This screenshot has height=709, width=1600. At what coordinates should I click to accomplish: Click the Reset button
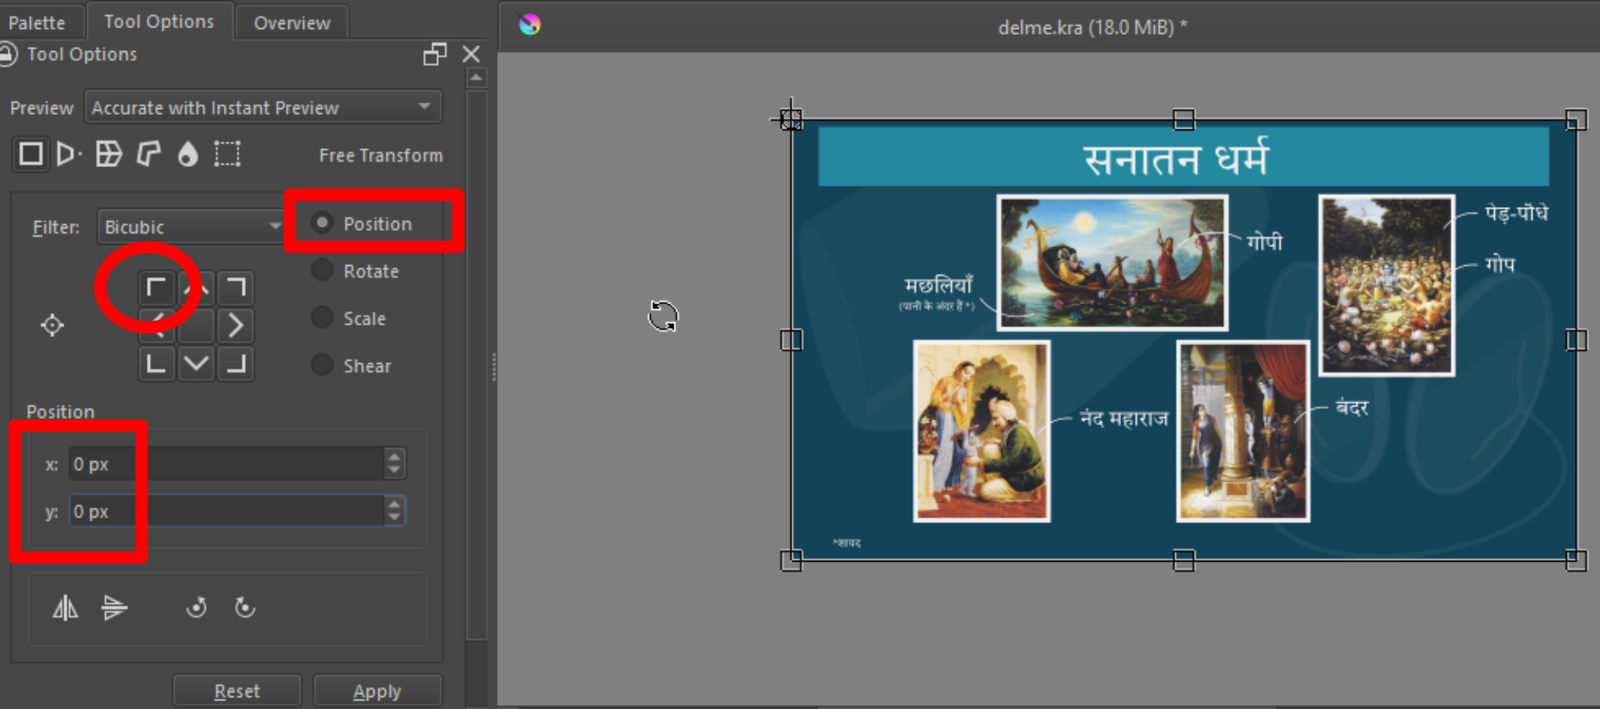(237, 691)
